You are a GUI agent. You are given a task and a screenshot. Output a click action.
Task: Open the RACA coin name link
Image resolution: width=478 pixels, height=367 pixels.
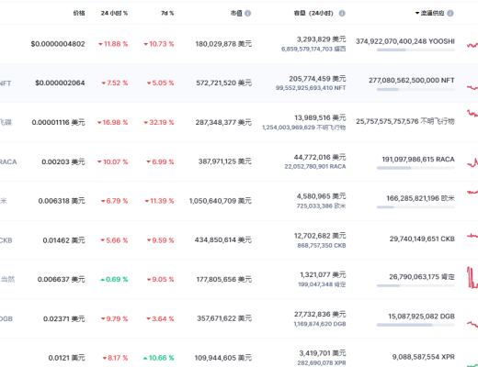point(8,161)
